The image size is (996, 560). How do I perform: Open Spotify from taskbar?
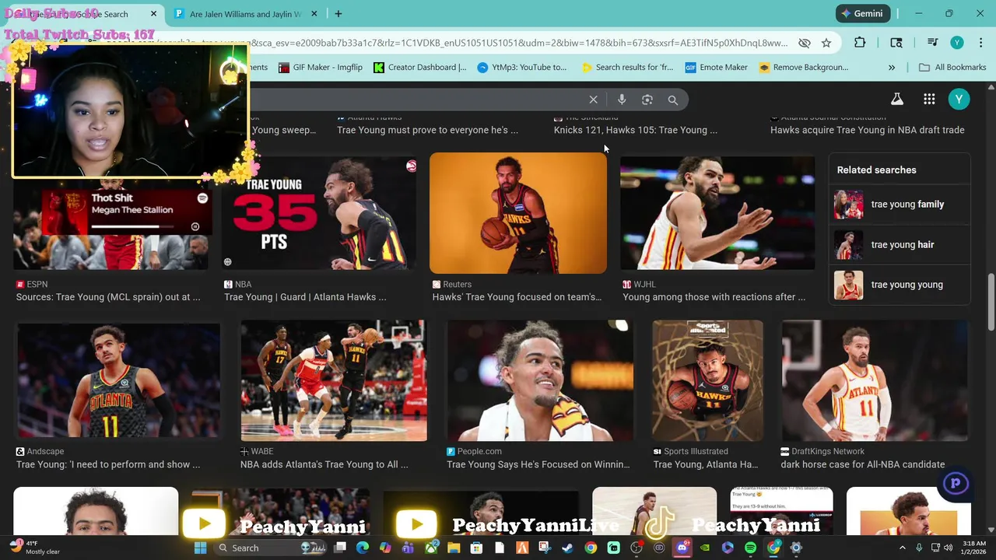click(750, 548)
